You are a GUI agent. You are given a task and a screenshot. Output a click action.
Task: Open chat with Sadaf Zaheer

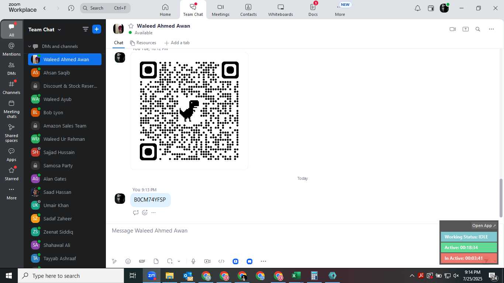[x=65, y=219]
